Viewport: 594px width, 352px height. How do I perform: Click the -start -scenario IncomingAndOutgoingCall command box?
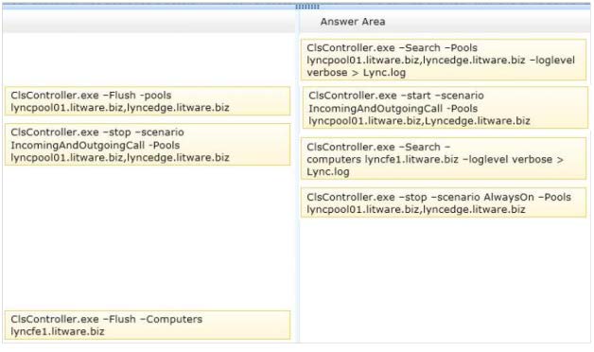445,108
